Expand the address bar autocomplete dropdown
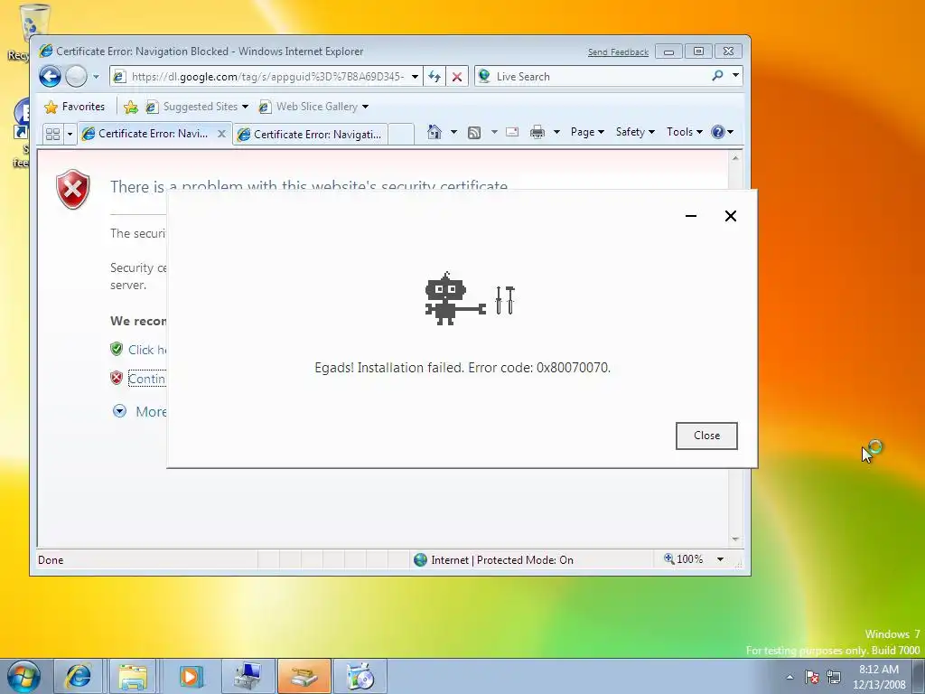This screenshot has width=925, height=694. point(416,77)
